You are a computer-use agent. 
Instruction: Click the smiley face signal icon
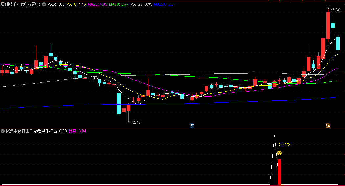click(x=279, y=153)
